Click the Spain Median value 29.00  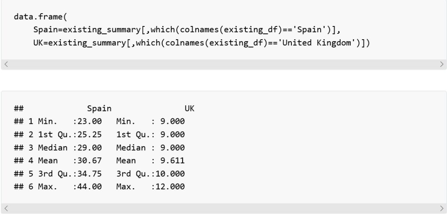89,148
